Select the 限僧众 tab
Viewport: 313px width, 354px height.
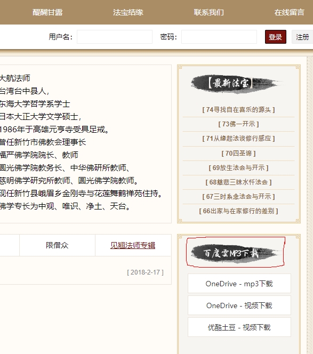point(57,245)
